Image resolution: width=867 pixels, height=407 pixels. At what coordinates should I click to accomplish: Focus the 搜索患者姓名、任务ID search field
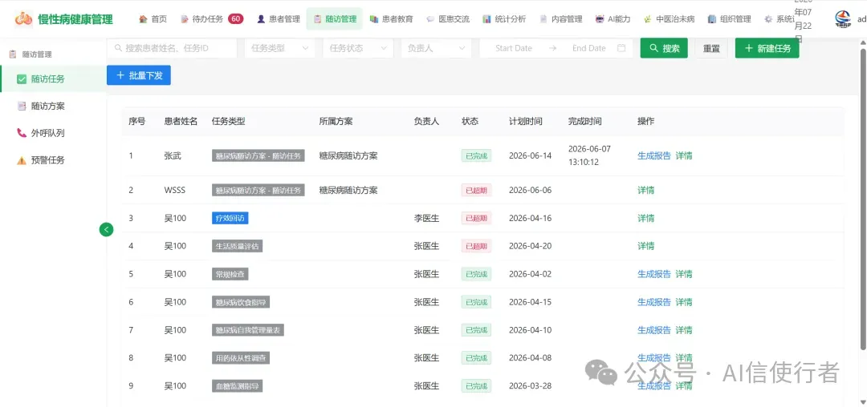[172, 48]
